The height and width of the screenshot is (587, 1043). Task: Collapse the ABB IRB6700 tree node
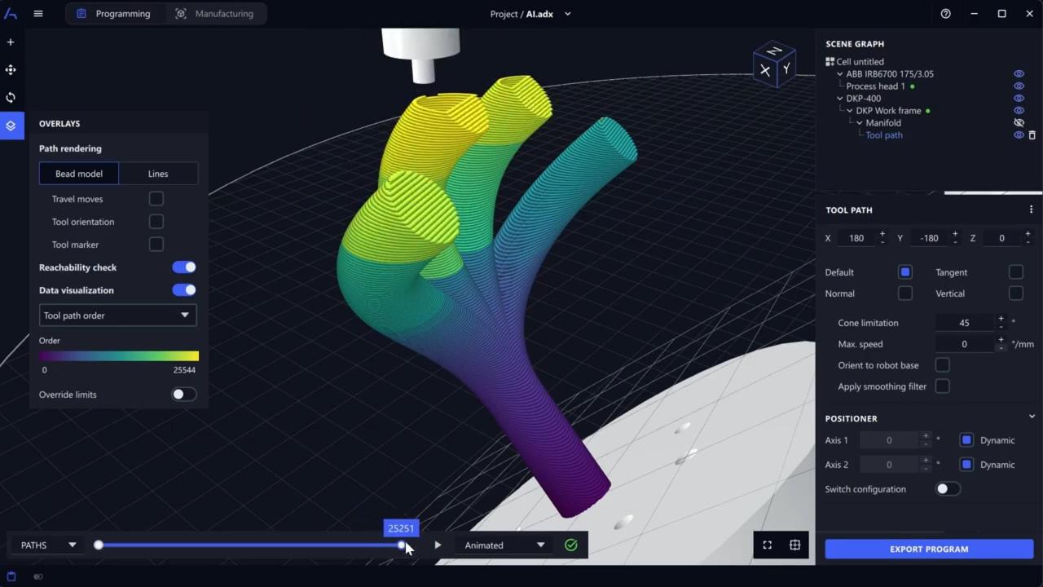[839, 73]
